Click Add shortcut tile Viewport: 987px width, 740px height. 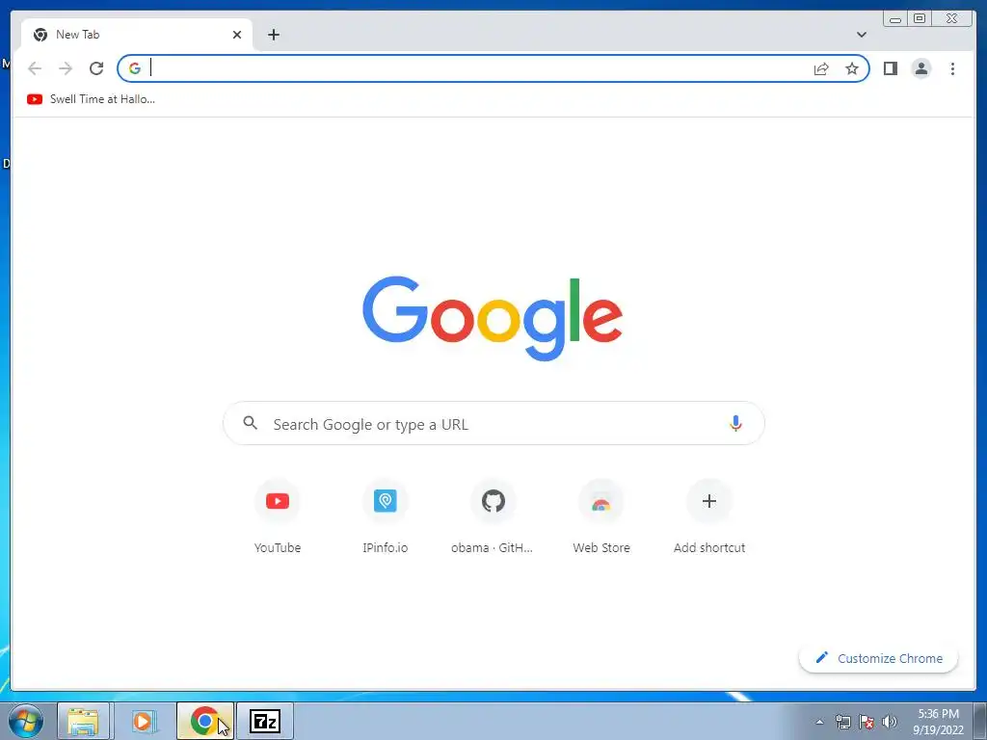tap(709, 517)
